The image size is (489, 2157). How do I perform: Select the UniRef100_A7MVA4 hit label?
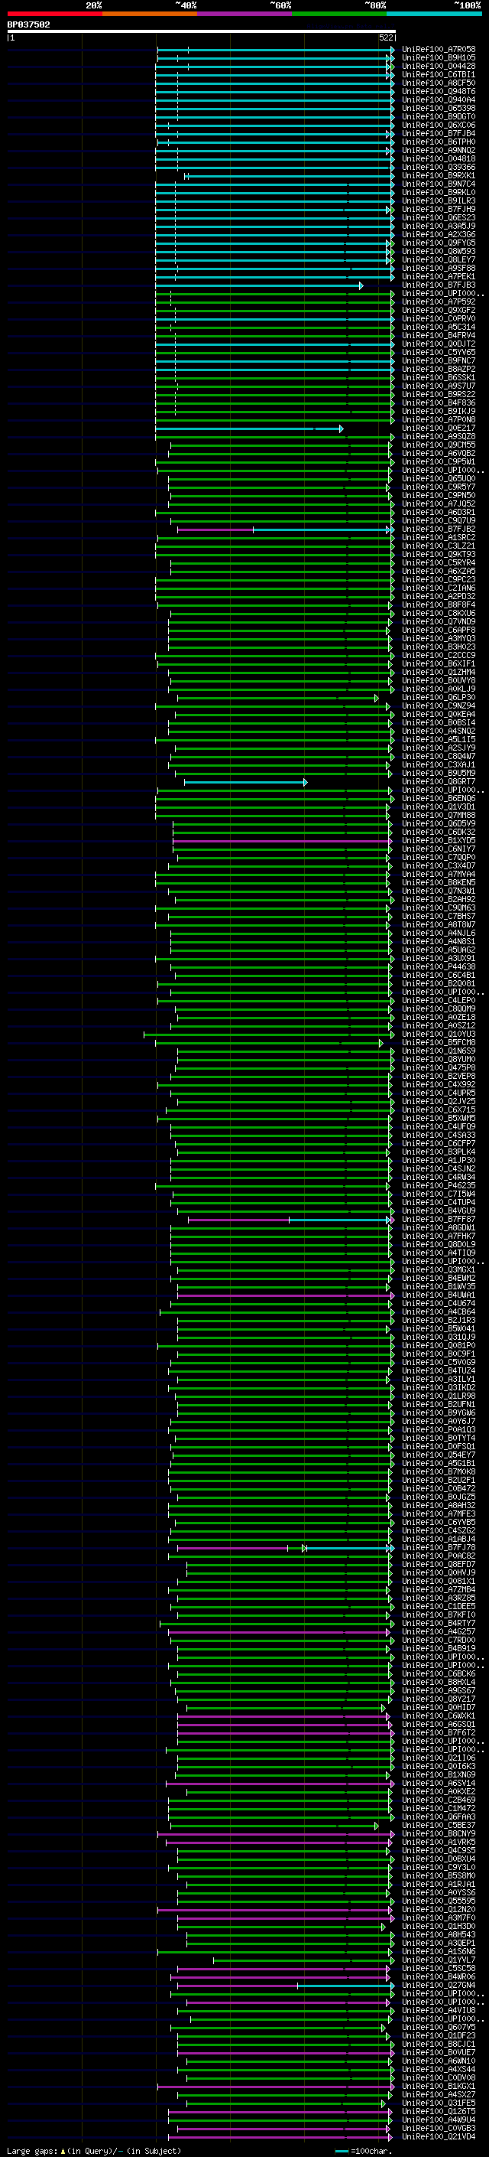pos(439,874)
